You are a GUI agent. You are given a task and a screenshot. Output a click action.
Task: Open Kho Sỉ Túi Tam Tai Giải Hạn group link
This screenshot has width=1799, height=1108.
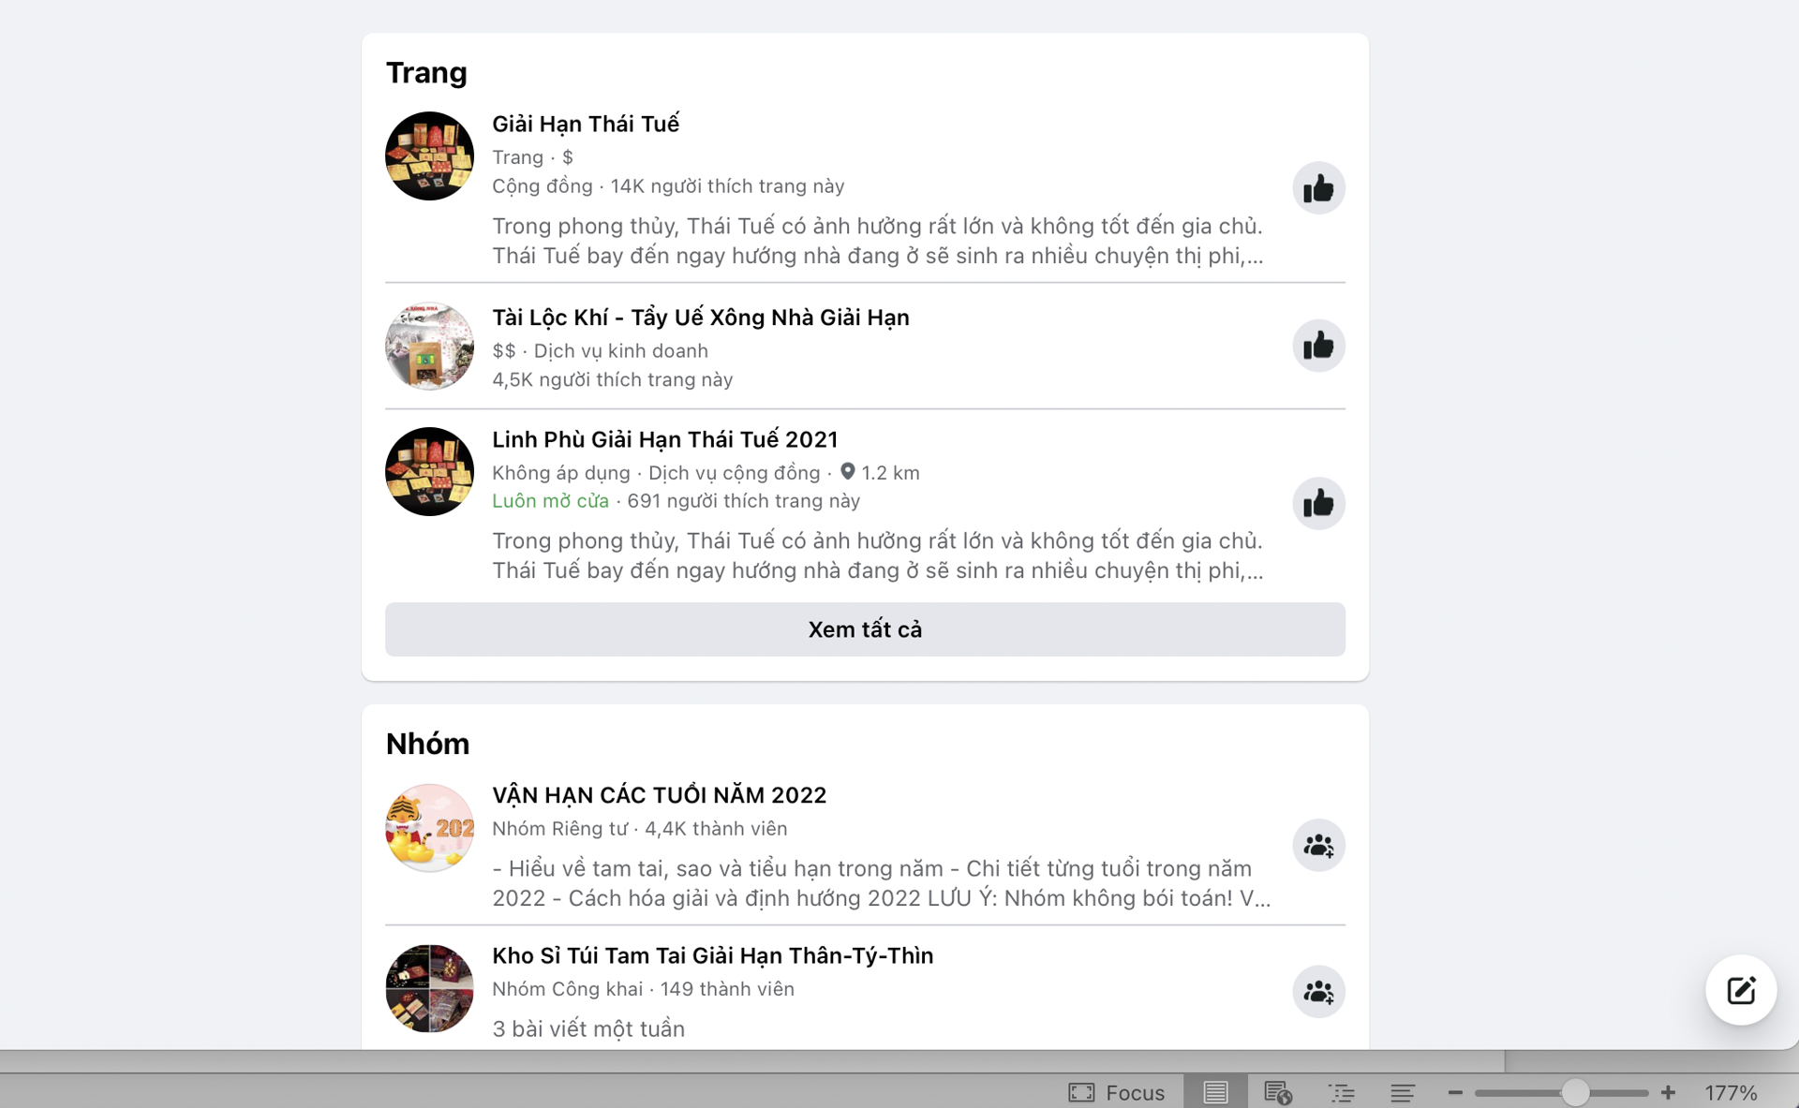713,955
